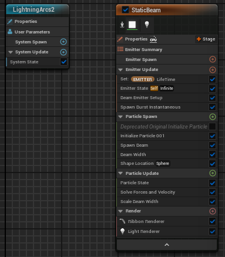Click the Infinite tag on Emitter State

pos(166,89)
